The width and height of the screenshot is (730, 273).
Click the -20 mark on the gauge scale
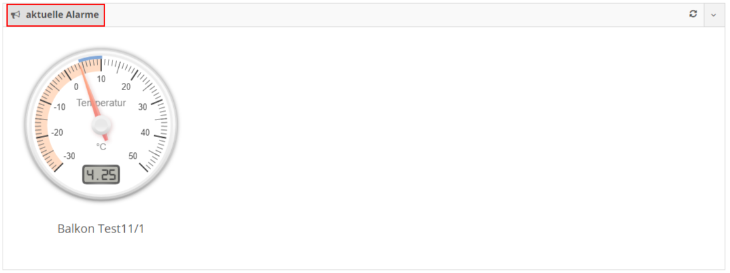pyautogui.click(x=58, y=133)
